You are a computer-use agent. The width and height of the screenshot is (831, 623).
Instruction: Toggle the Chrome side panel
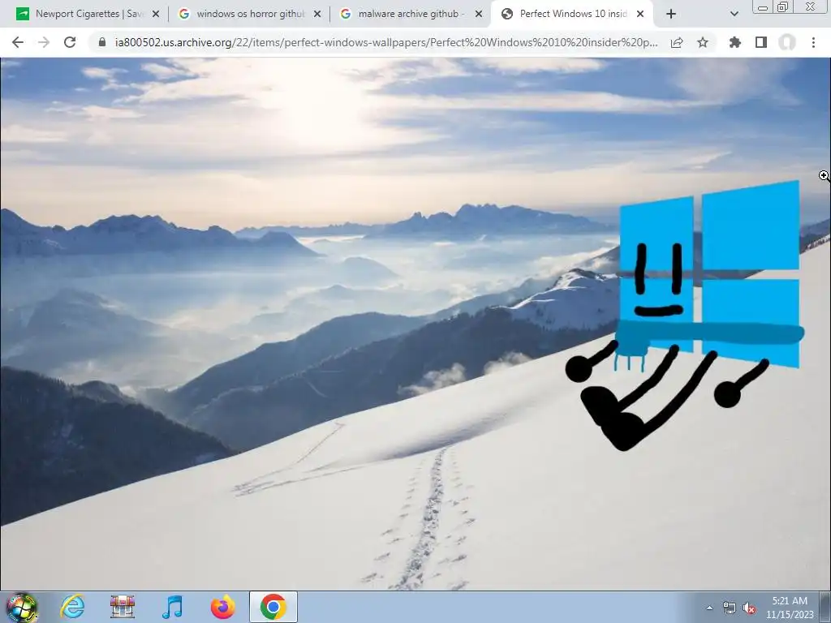761,42
